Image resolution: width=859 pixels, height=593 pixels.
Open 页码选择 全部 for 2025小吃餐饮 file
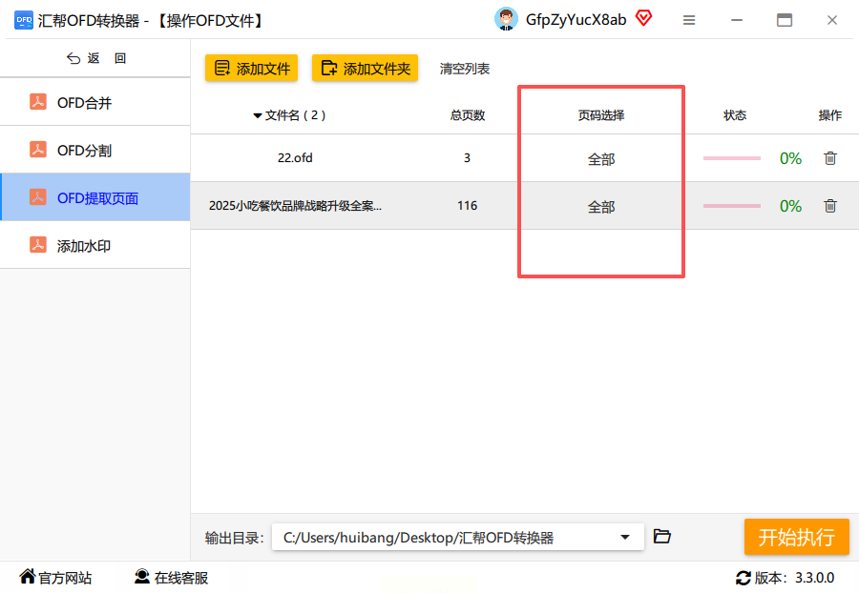pos(601,207)
